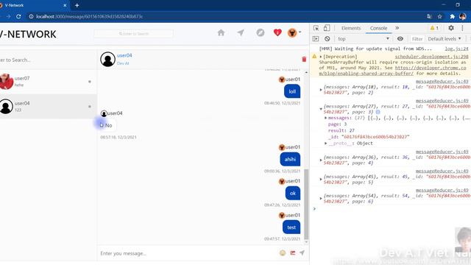Click user04 avatar in chat header
This screenshot has width=471, height=265.
108,59
